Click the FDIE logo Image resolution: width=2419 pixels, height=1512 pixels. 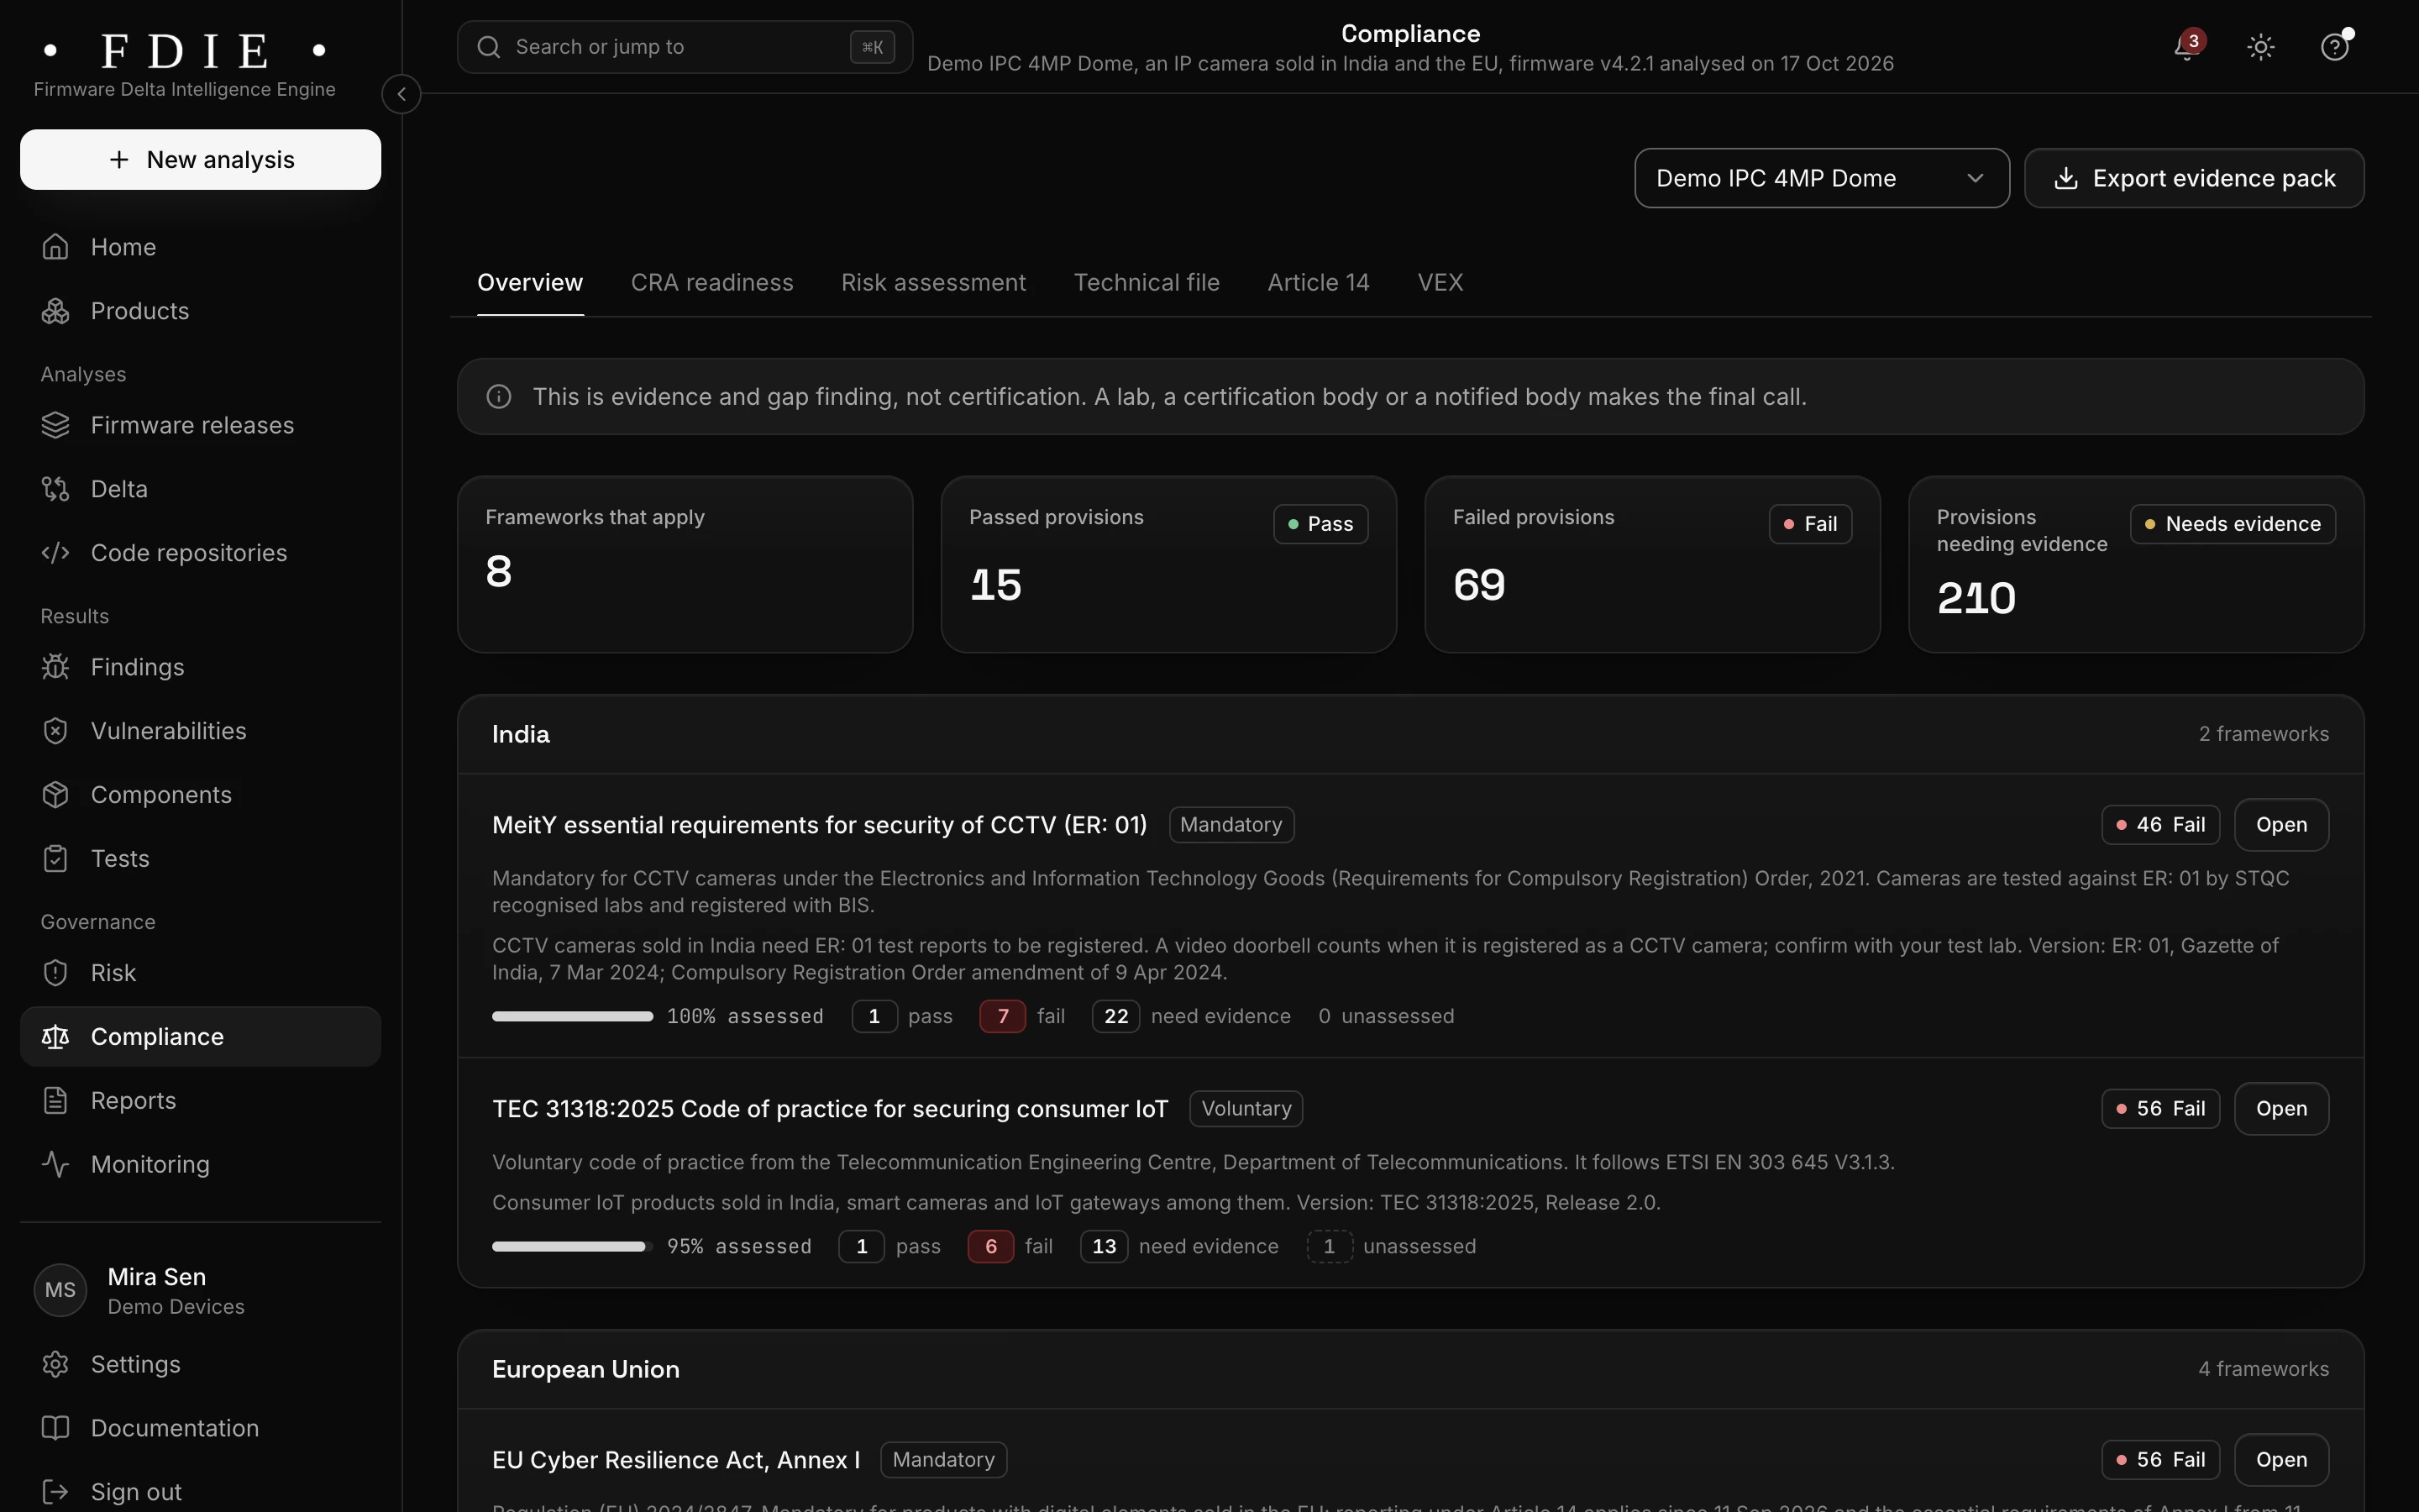click(185, 50)
